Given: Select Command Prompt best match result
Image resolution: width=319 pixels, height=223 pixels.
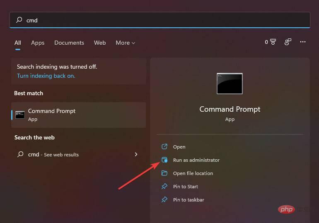Looking at the screenshot, I should coord(79,115).
